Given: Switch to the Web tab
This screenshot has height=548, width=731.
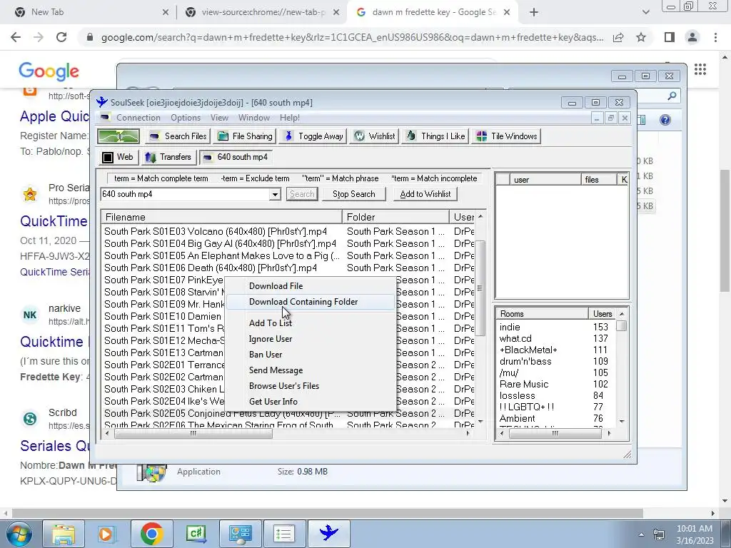Looking at the screenshot, I should pos(118,157).
